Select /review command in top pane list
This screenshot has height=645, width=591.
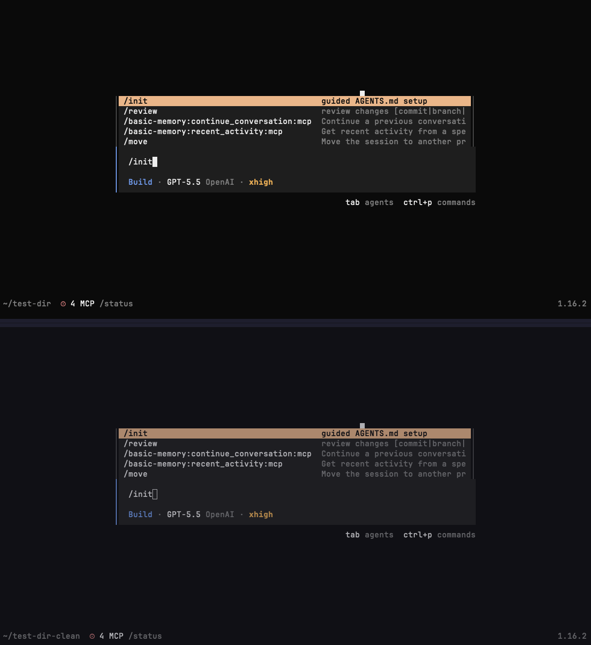[x=295, y=111]
